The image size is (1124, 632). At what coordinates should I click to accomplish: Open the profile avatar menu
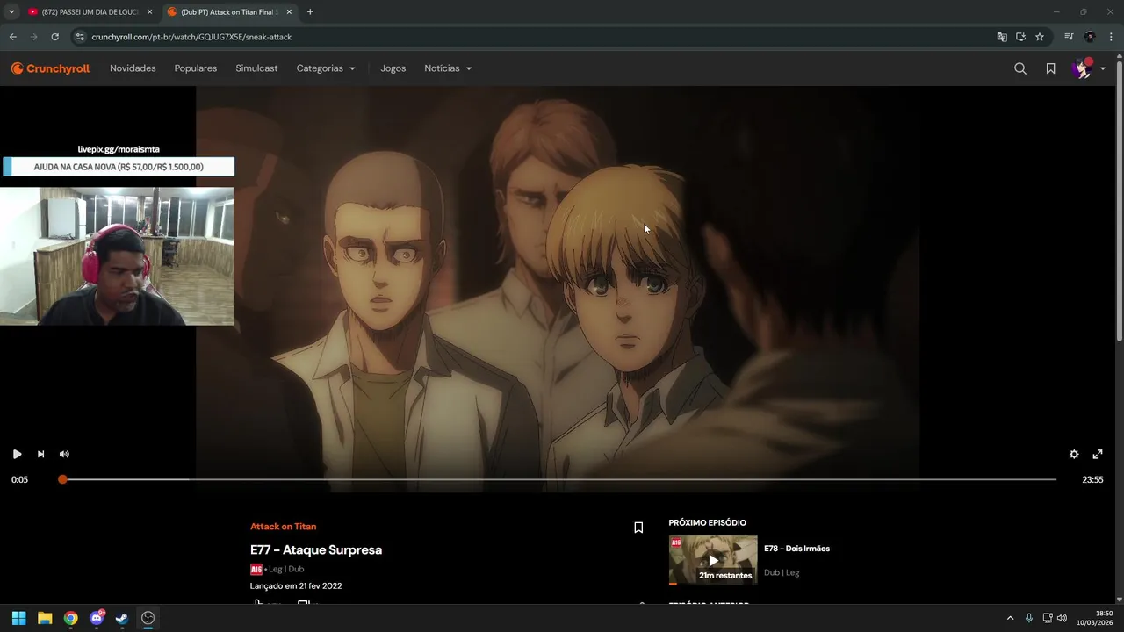click(1088, 68)
